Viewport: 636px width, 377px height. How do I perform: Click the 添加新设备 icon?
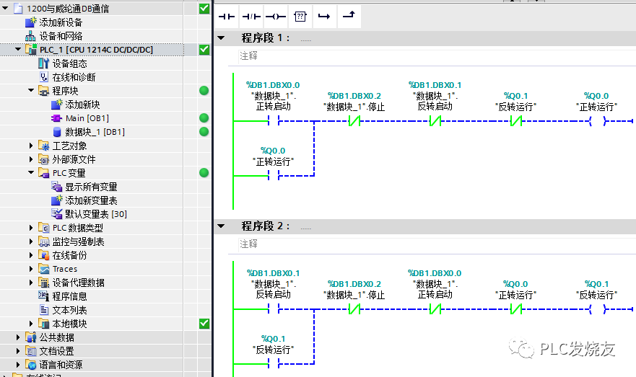pyautogui.click(x=31, y=22)
